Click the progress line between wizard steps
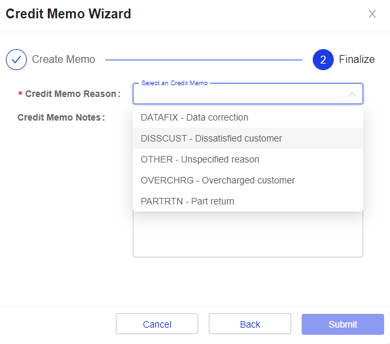 click(x=204, y=60)
